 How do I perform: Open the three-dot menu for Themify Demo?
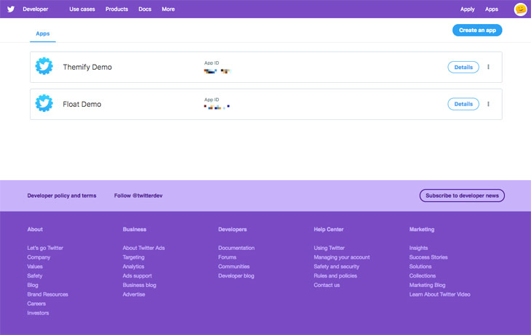488,67
